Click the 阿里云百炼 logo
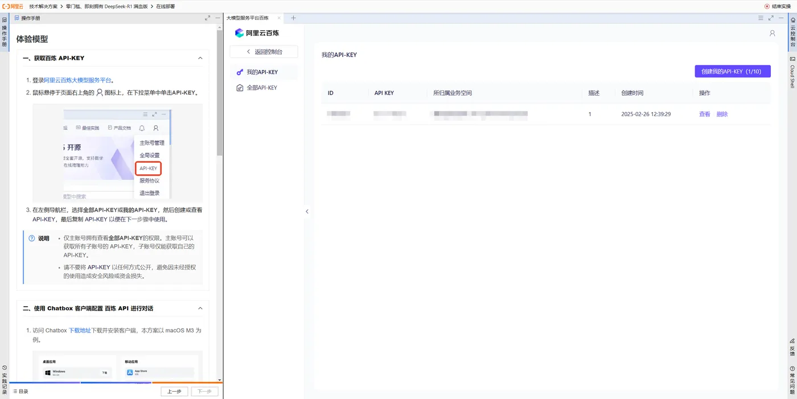Viewport: 797px width, 399px height. point(257,33)
